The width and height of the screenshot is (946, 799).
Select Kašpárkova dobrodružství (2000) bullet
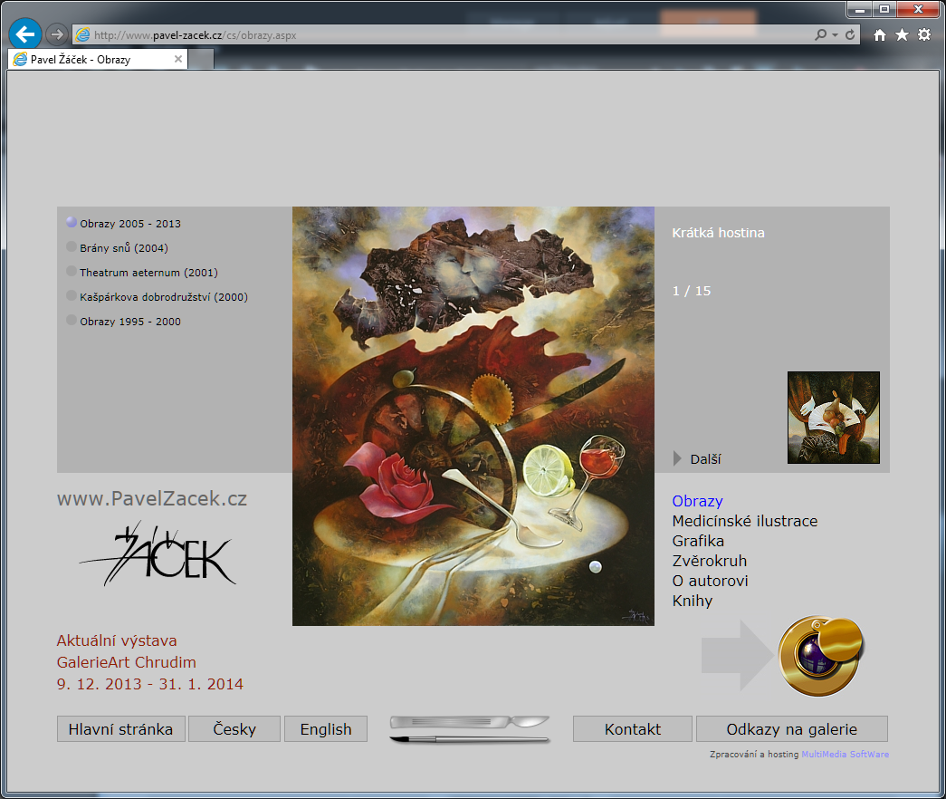pyautogui.click(x=72, y=295)
